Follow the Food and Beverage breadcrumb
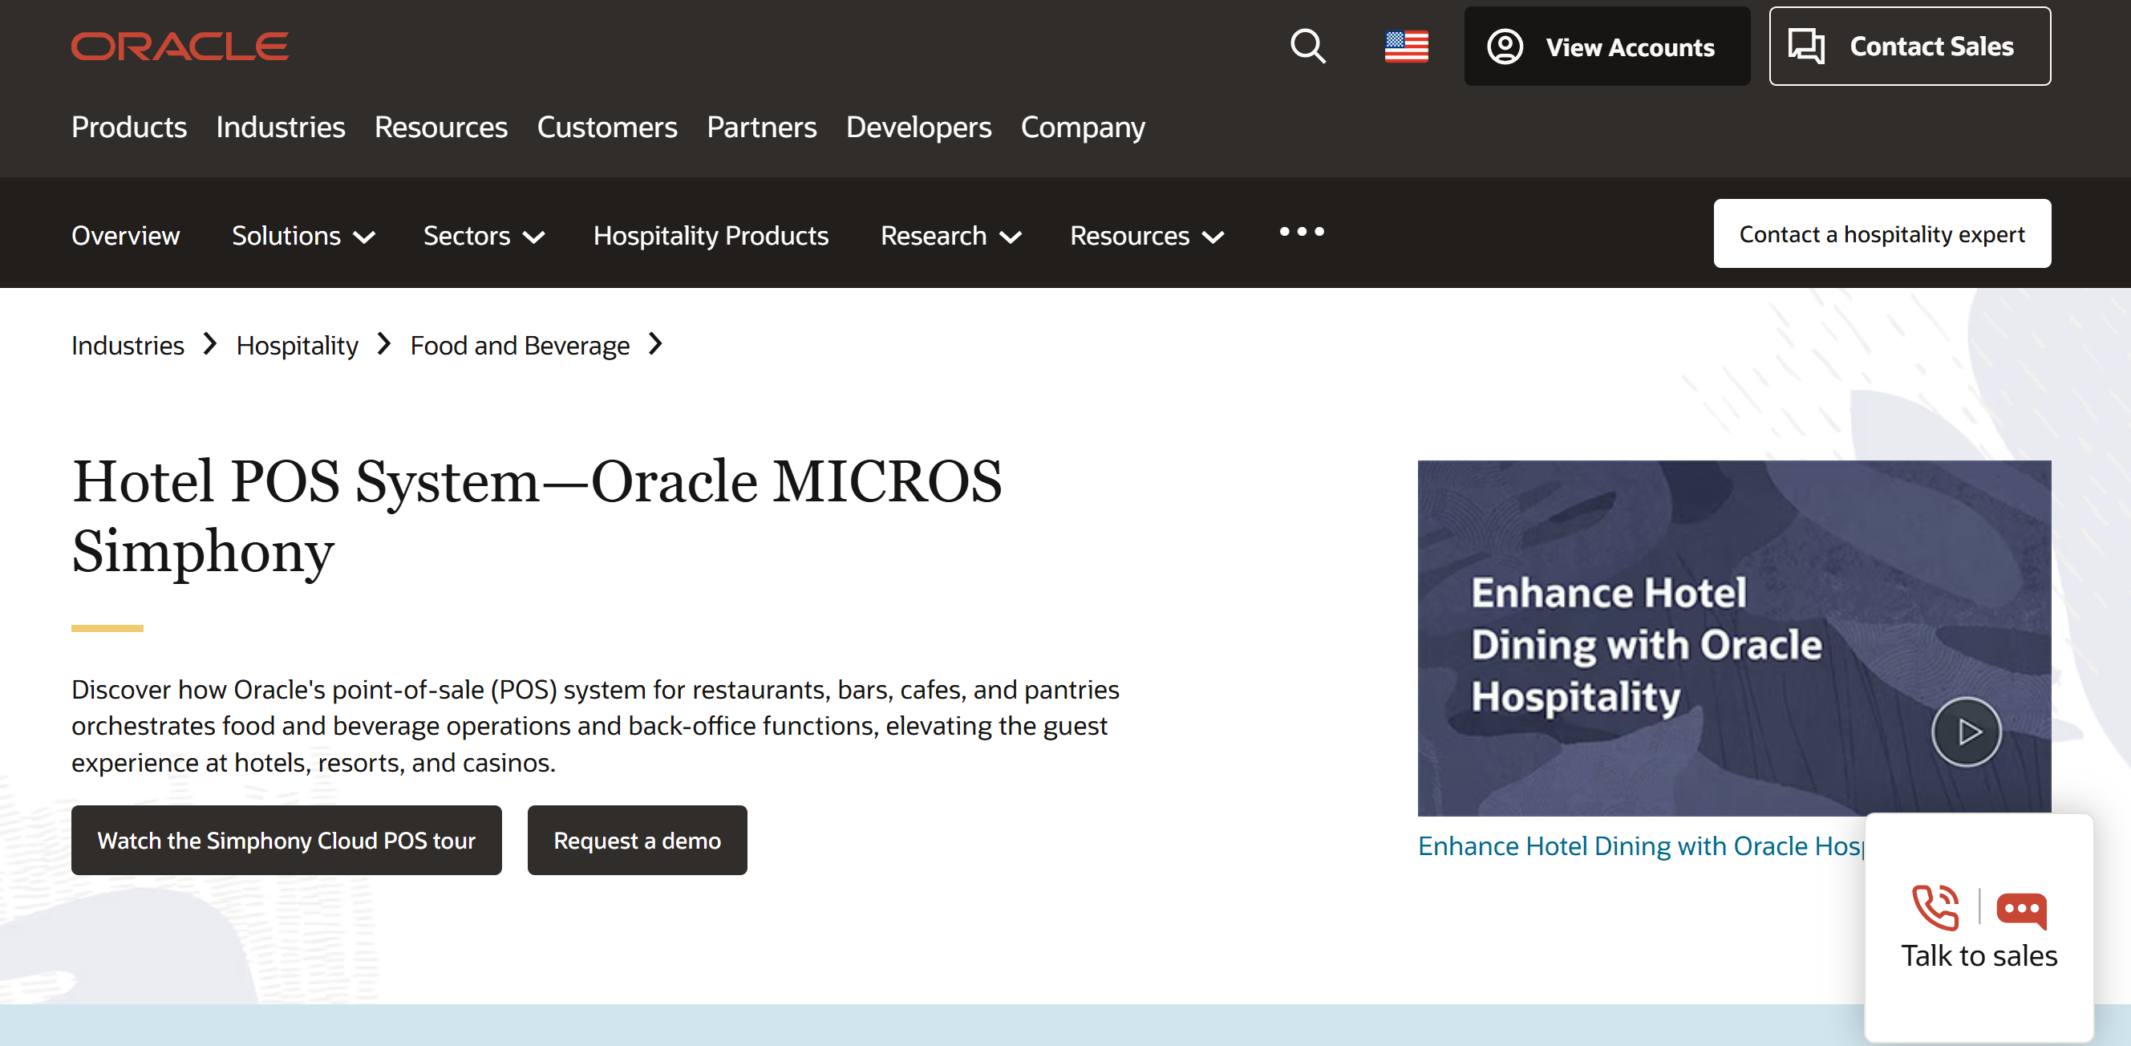 pos(520,345)
